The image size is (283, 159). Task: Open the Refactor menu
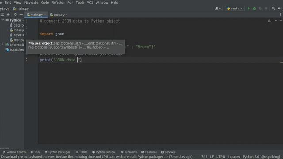(x=58, y=3)
